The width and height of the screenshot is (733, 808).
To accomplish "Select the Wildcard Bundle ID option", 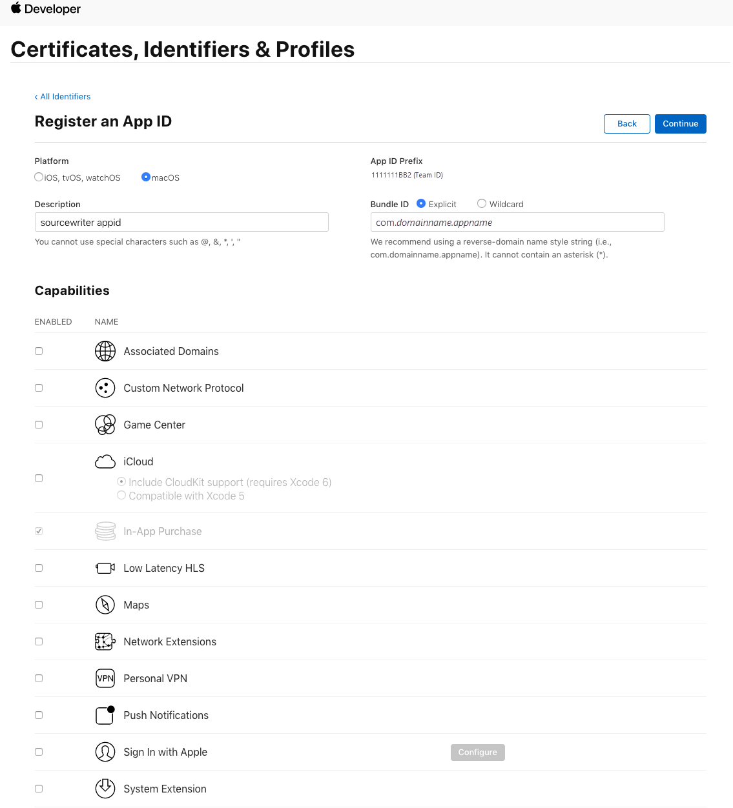I will [x=482, y=204].
